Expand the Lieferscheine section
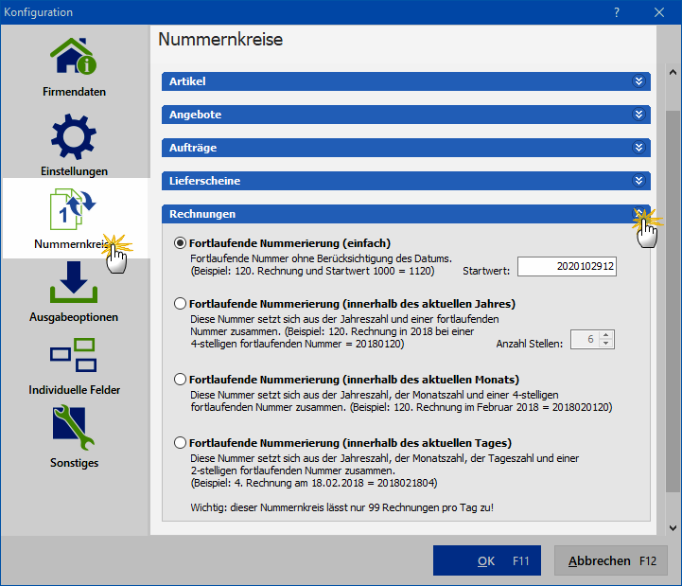The width and height of the screenshot is (682, 586). (639, 181)
